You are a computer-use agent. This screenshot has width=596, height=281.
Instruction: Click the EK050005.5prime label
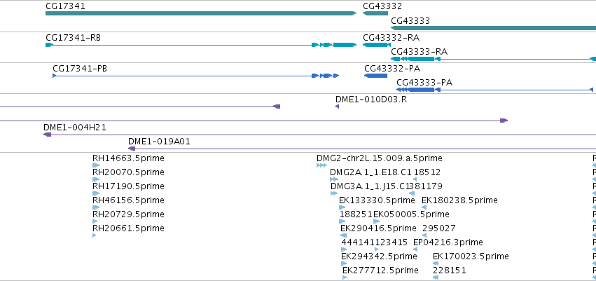point(411,214)
